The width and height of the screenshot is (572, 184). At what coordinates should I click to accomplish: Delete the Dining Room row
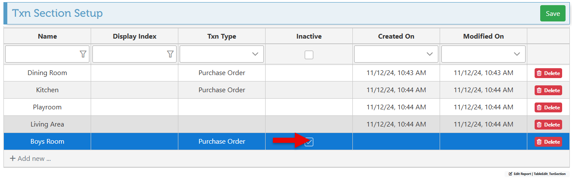548,73
